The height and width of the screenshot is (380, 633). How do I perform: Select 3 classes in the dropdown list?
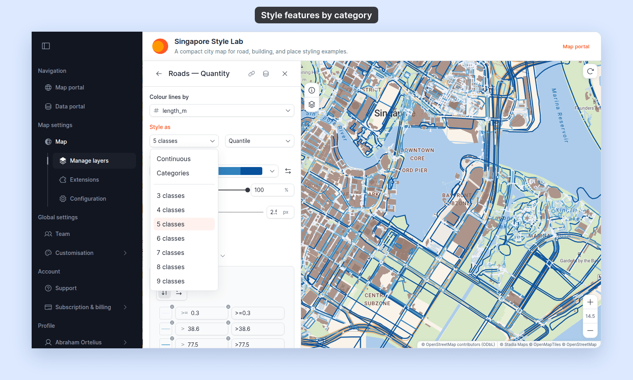click(x=184, y=196)
